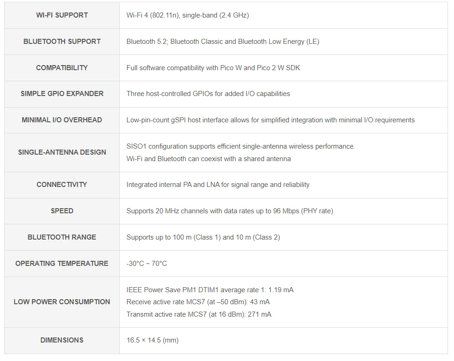The image size is (454, 361).
Task: Click the SISO1 configuration text line
Action: click(240, 146)
